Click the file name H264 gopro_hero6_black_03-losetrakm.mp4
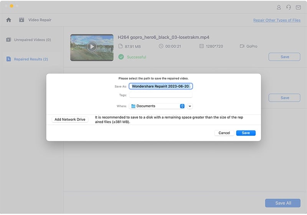This screenshot has width=307, height=215. [x=163, y=37]
